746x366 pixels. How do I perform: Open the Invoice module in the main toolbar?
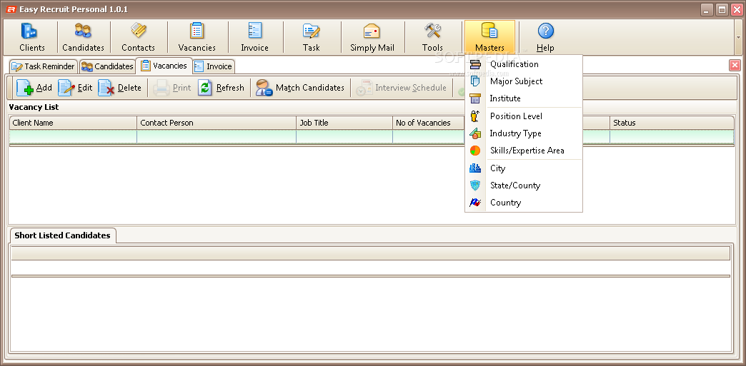[254, 38]
